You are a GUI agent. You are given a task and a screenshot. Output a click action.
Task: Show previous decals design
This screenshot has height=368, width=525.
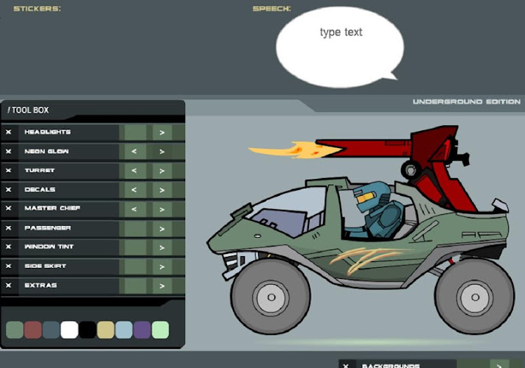(134, 190)
